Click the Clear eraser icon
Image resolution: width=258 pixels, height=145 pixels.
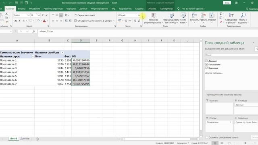(x=221, y=22)
